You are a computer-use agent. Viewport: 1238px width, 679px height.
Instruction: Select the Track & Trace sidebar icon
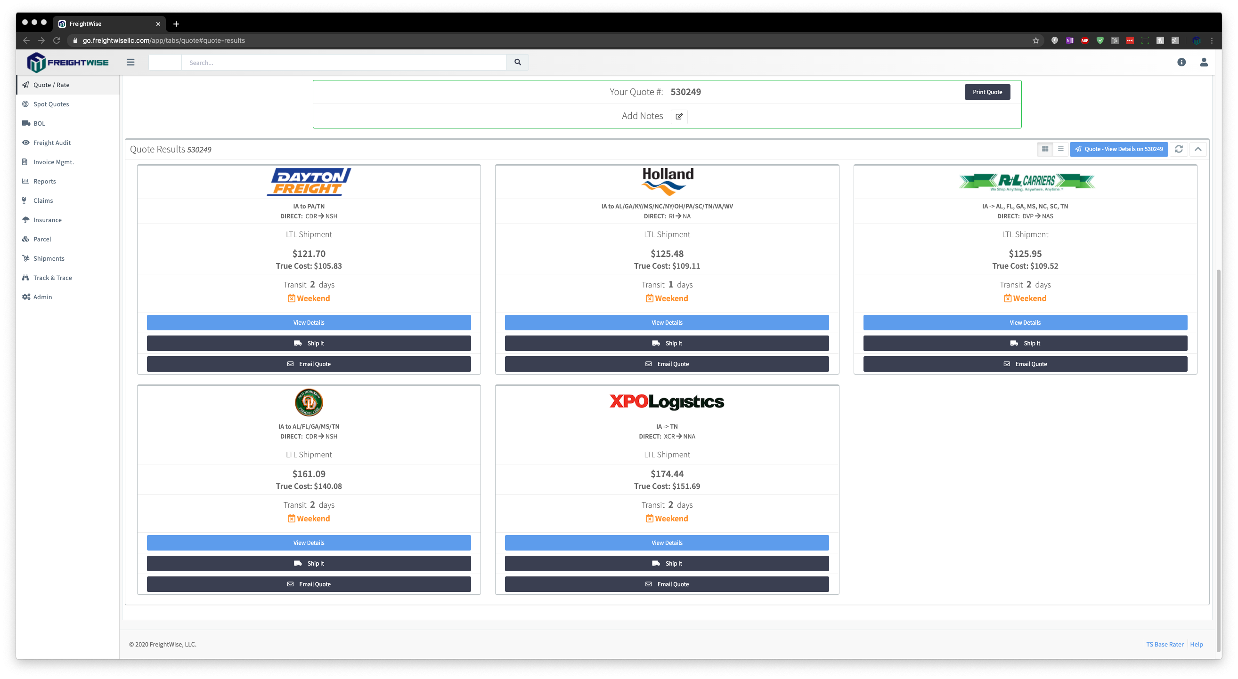[x=26, y=278]
